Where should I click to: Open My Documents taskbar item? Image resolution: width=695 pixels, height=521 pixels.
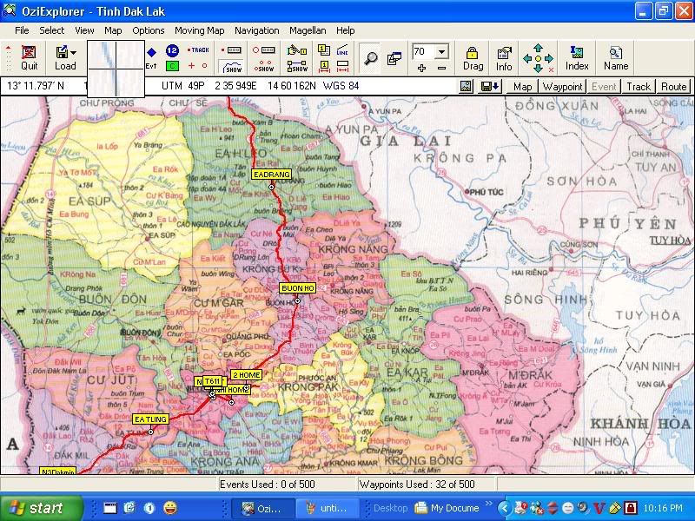coord(448,508)
